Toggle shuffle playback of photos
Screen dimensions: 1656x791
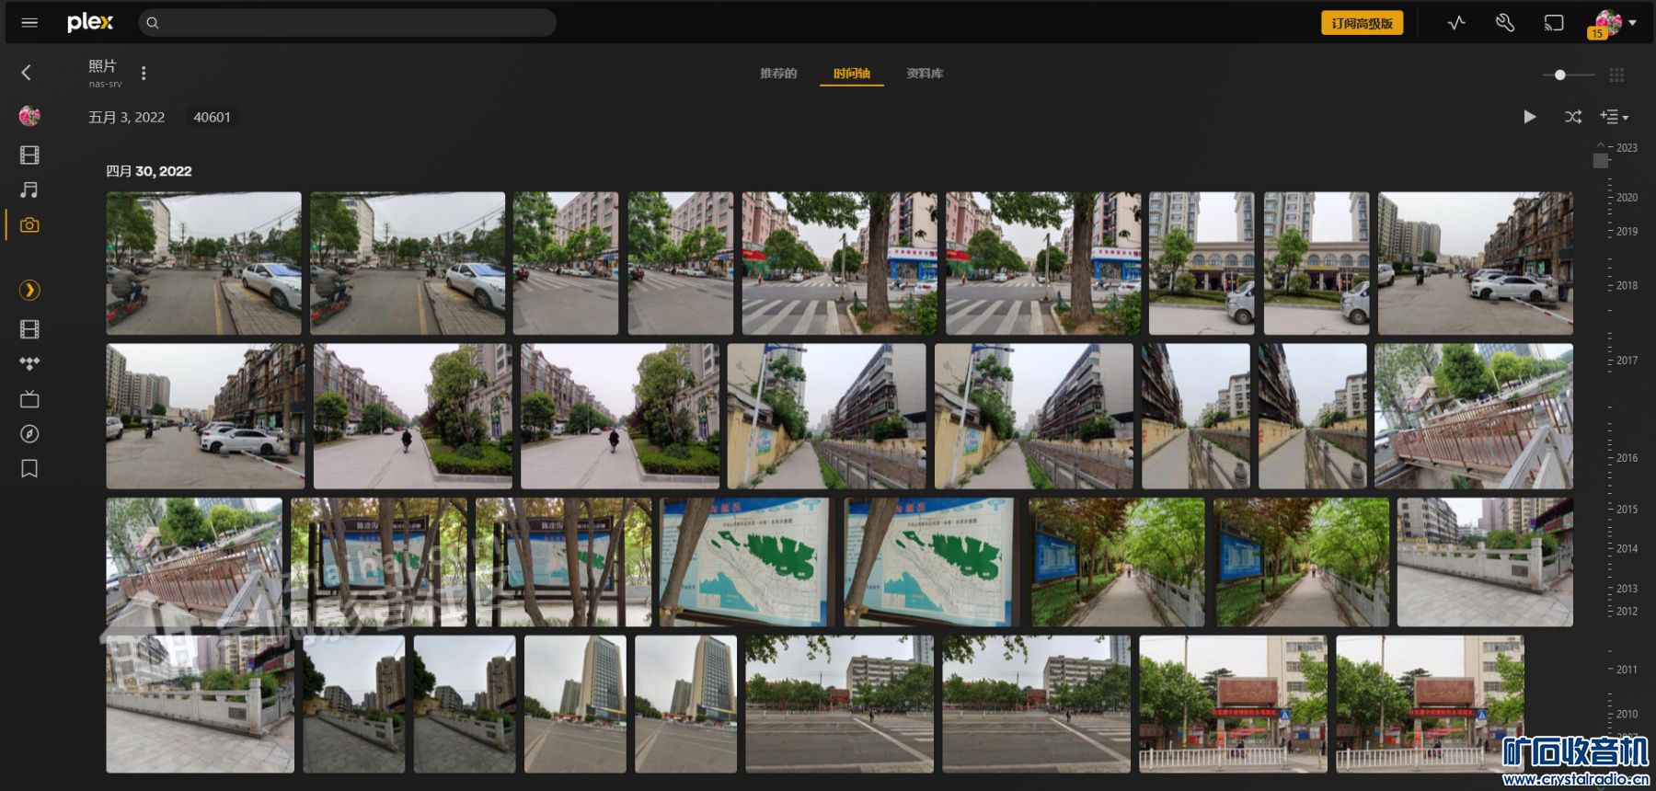(x=1573, y=117)
